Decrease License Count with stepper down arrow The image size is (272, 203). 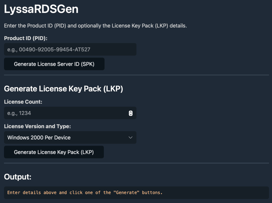(130, 114)
